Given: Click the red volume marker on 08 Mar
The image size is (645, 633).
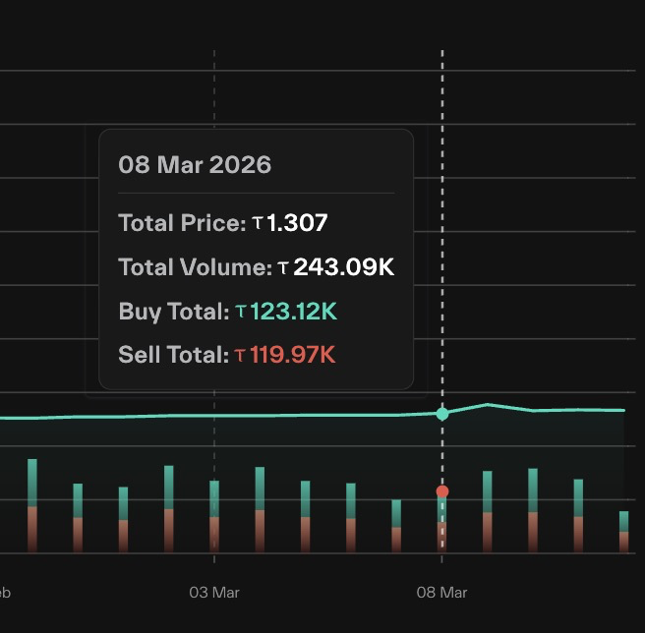Looking at the screenshot, I should pos(442,491).
